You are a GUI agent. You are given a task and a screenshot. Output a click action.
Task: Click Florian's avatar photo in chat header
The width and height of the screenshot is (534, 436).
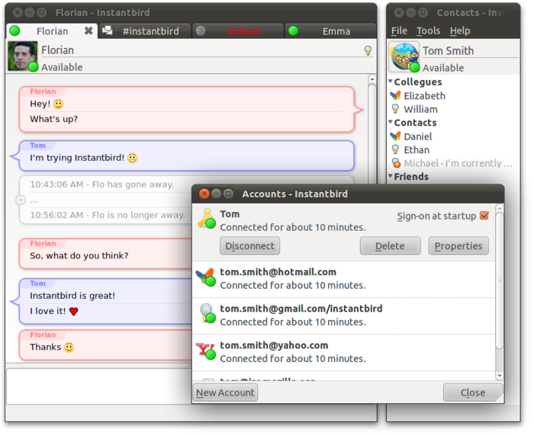pos(22,56)
